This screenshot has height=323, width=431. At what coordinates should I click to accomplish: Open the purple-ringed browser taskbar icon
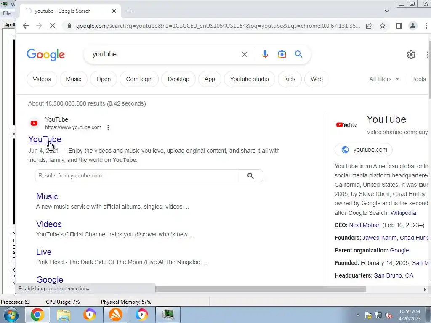90,315
